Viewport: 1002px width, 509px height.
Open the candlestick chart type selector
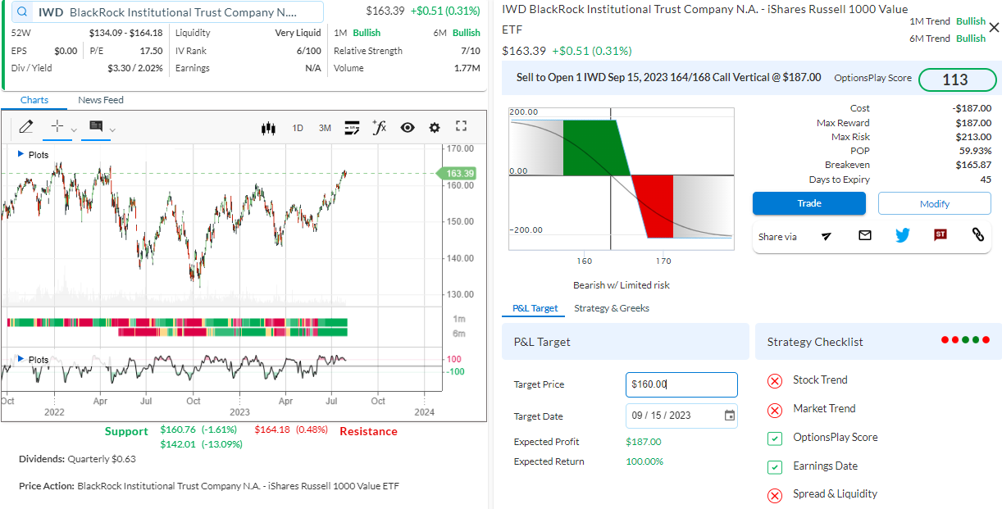pyautogui.click(x=267, y=128)
